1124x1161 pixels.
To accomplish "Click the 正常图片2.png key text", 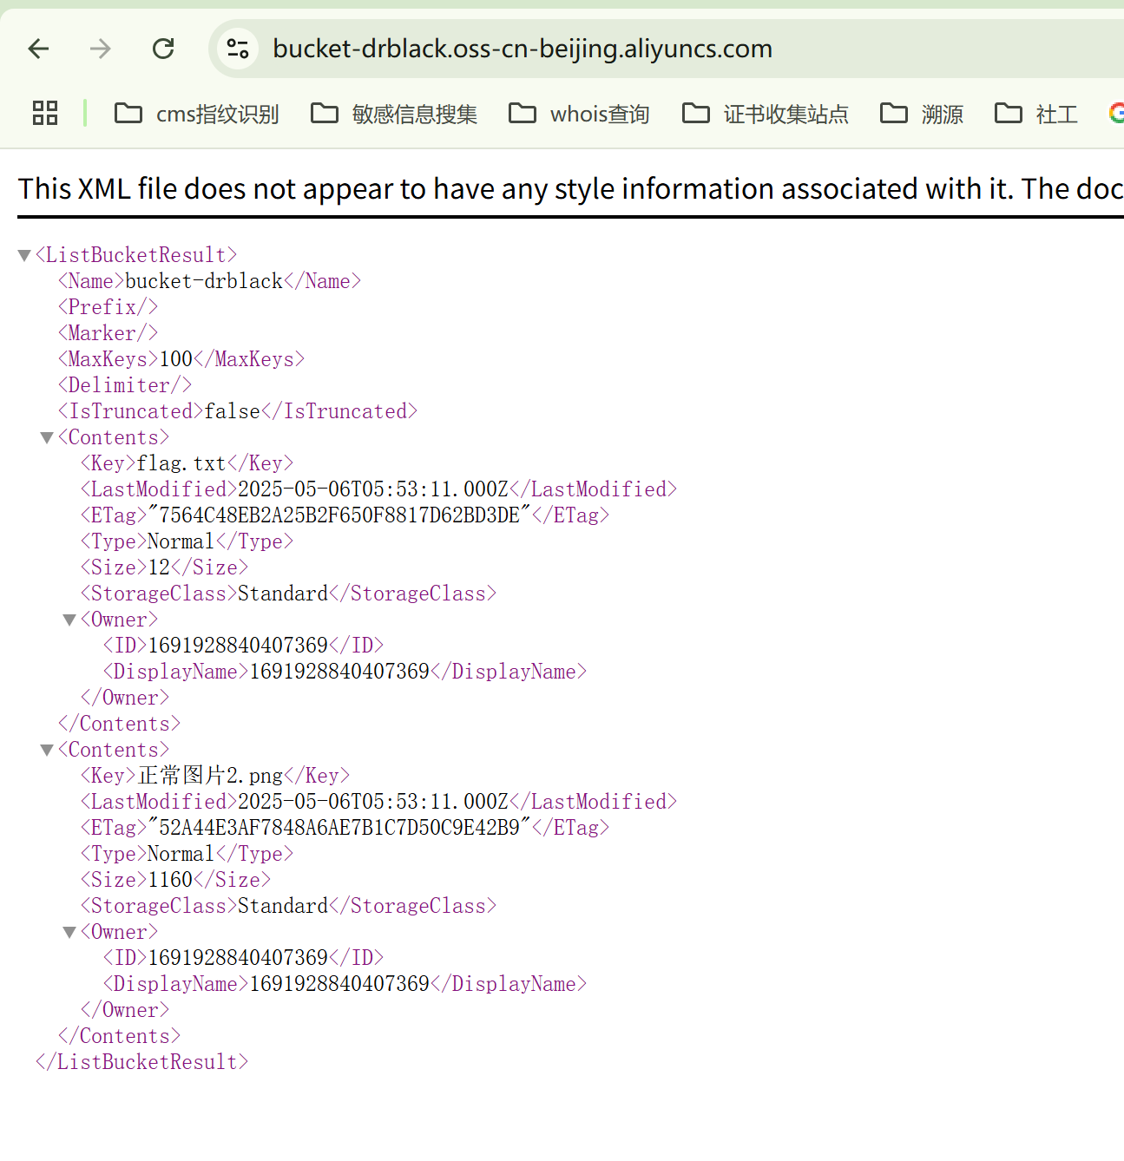I will (211, 776).
